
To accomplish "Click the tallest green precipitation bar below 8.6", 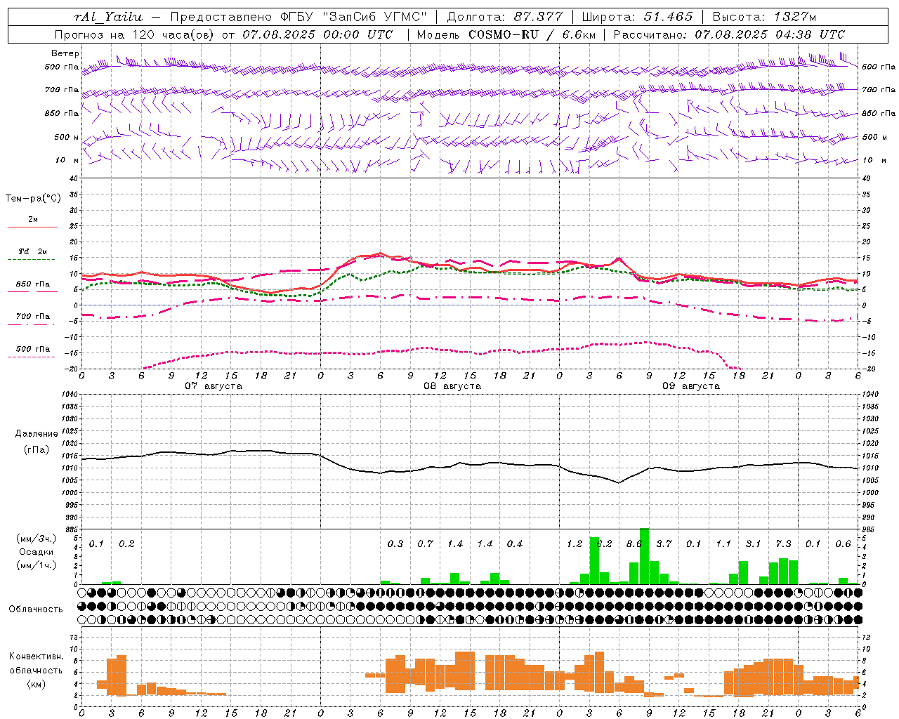I will pyautogui.click(x=644, y=556).
